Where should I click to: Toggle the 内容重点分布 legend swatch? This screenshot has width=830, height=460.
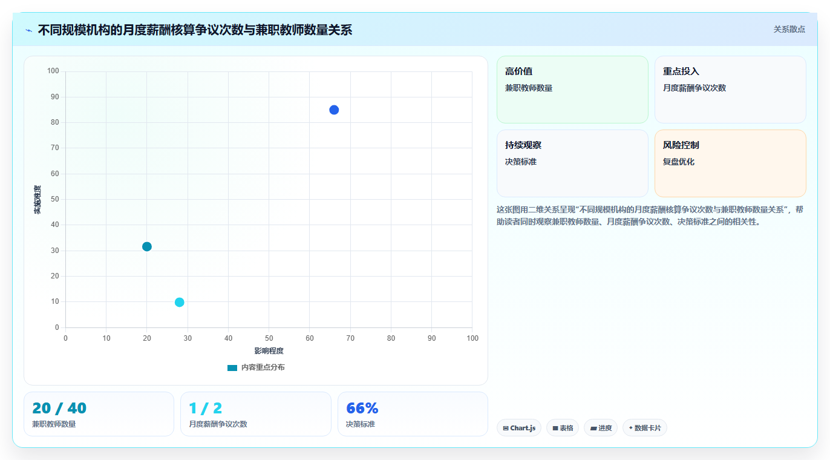[232, 367]
